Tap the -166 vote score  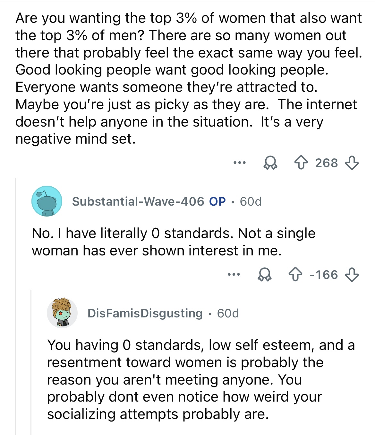click(323, 275)
